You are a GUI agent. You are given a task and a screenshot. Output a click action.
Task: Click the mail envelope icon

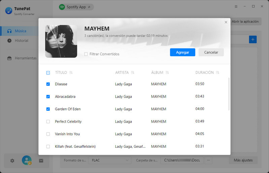pos(41,161)
